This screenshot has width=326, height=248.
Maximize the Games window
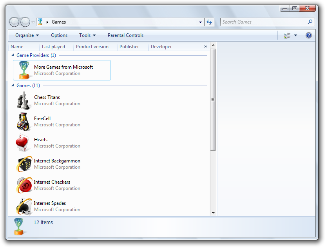(x=294, y=9)
